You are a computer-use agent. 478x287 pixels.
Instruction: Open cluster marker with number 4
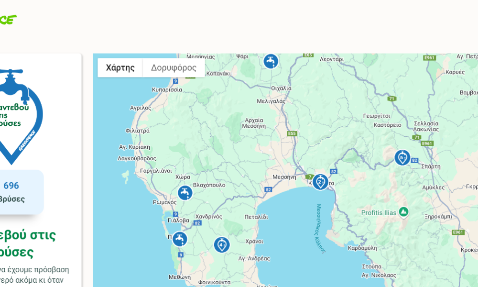pos(222,244)
